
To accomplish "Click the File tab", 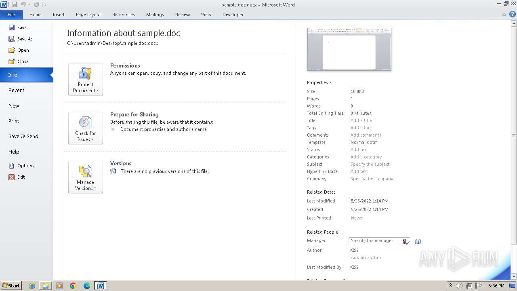I will pos(11,15).
